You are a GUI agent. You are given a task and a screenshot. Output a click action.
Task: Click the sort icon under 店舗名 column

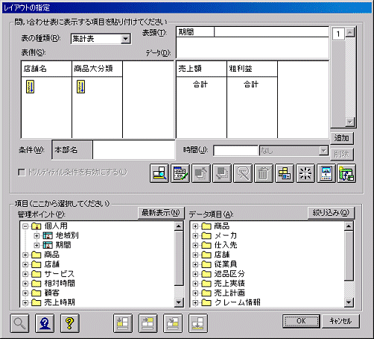(30, 87)
